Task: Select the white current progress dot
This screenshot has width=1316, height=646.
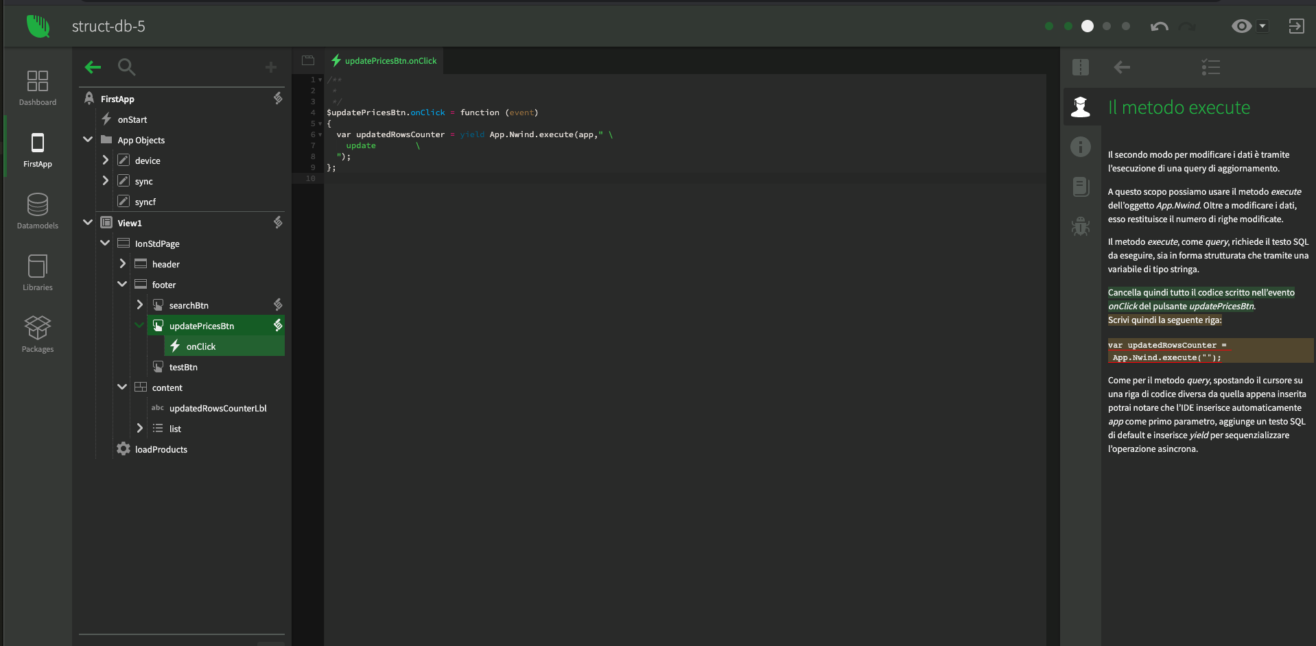Action: click(x=1088, y=26)
